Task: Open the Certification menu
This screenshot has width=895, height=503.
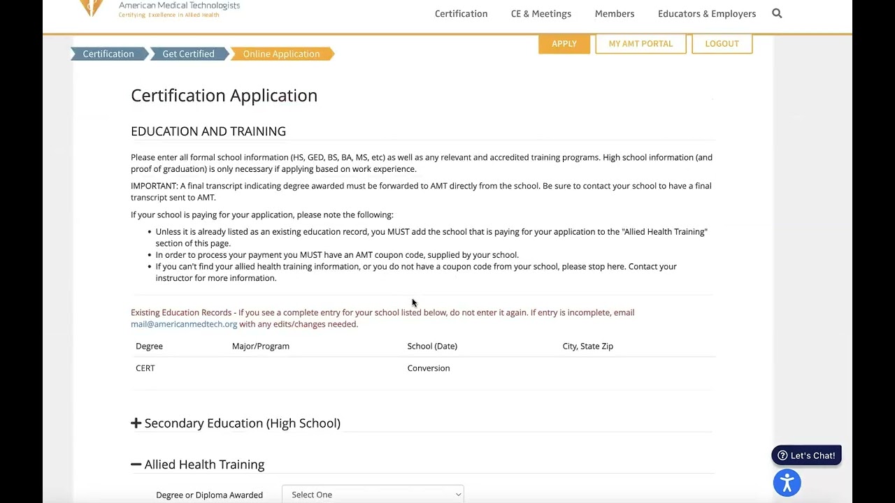Action: [x=461, y=13]
